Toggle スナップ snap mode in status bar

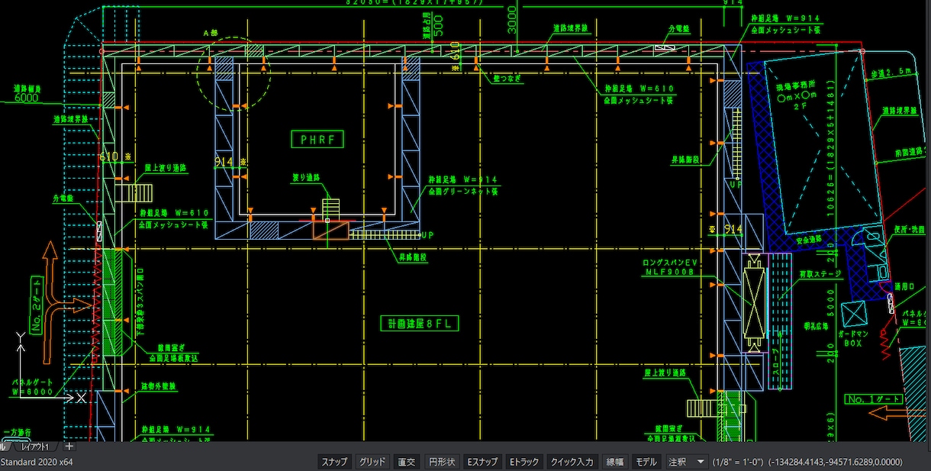coord(334,462)
